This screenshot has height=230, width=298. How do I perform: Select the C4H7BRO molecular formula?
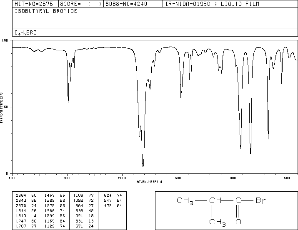click(x=26, y=33)
